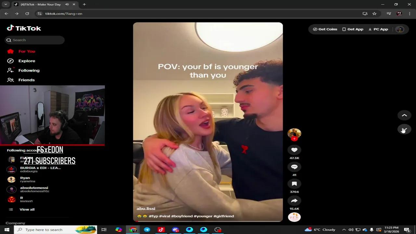
Task: Click the video progress bar at the bottom
Action: (208, 221)
